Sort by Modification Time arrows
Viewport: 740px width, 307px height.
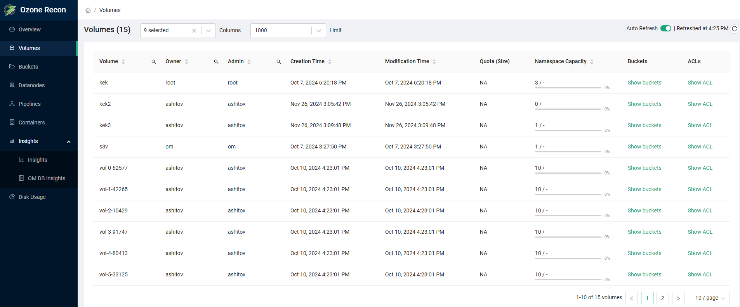pos(434,62)
